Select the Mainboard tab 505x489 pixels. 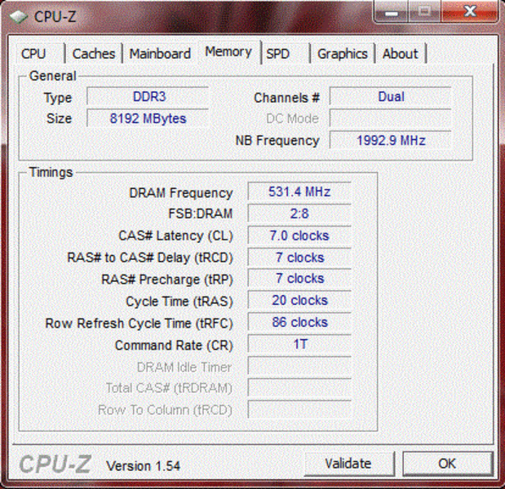(160, 54)
